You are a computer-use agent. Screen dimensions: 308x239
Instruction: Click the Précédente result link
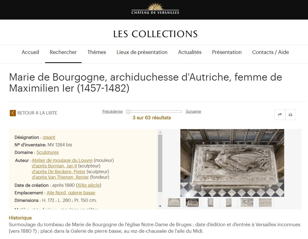(112, 111)
